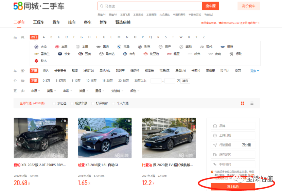Viewport: 282px width, 191px height.
Task: Select brand letter B filter
Action: [51, 37]
